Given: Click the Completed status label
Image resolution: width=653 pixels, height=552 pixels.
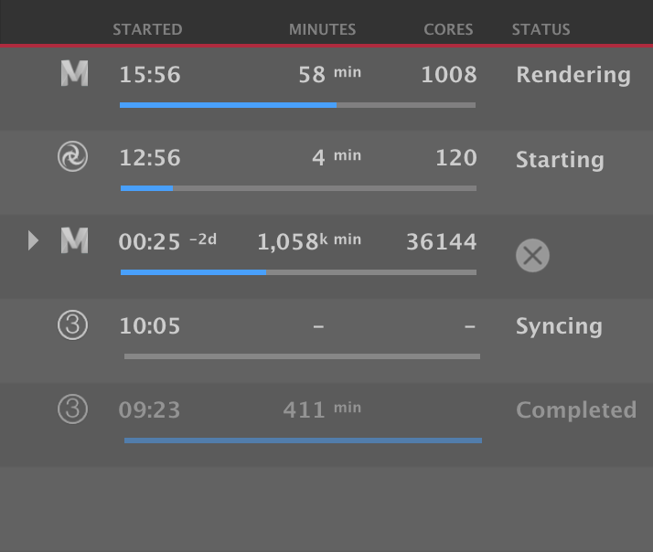Looking at the screenshot, I should [575, 410].
